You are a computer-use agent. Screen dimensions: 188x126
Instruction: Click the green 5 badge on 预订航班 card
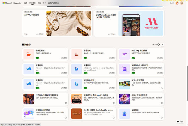pyautogui.click(x=133, y=58)
